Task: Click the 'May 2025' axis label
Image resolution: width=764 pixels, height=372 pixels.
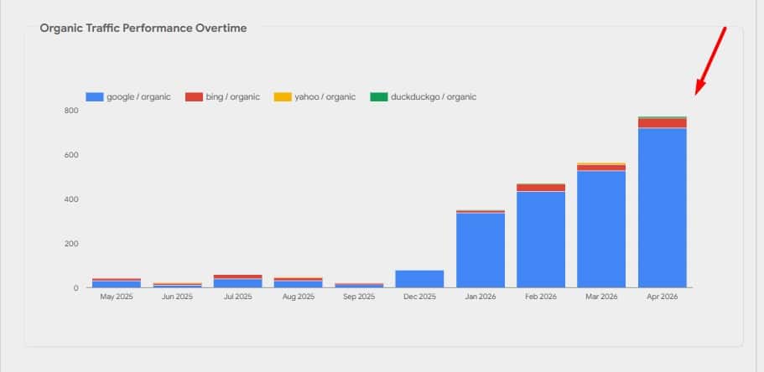Action: point(117,297)
